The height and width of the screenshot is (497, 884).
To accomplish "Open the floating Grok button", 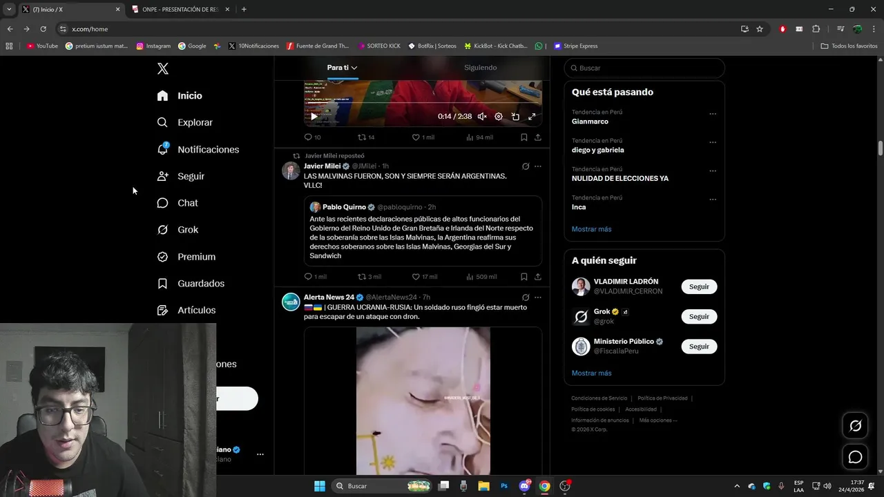I will (855, 426).
